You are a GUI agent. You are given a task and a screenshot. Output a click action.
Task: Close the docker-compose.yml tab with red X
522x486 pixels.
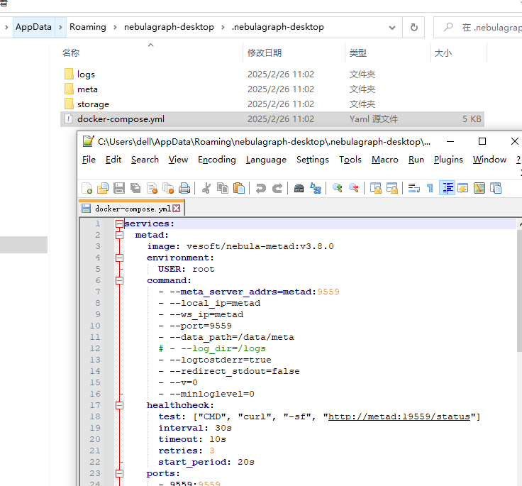[177, 209]
